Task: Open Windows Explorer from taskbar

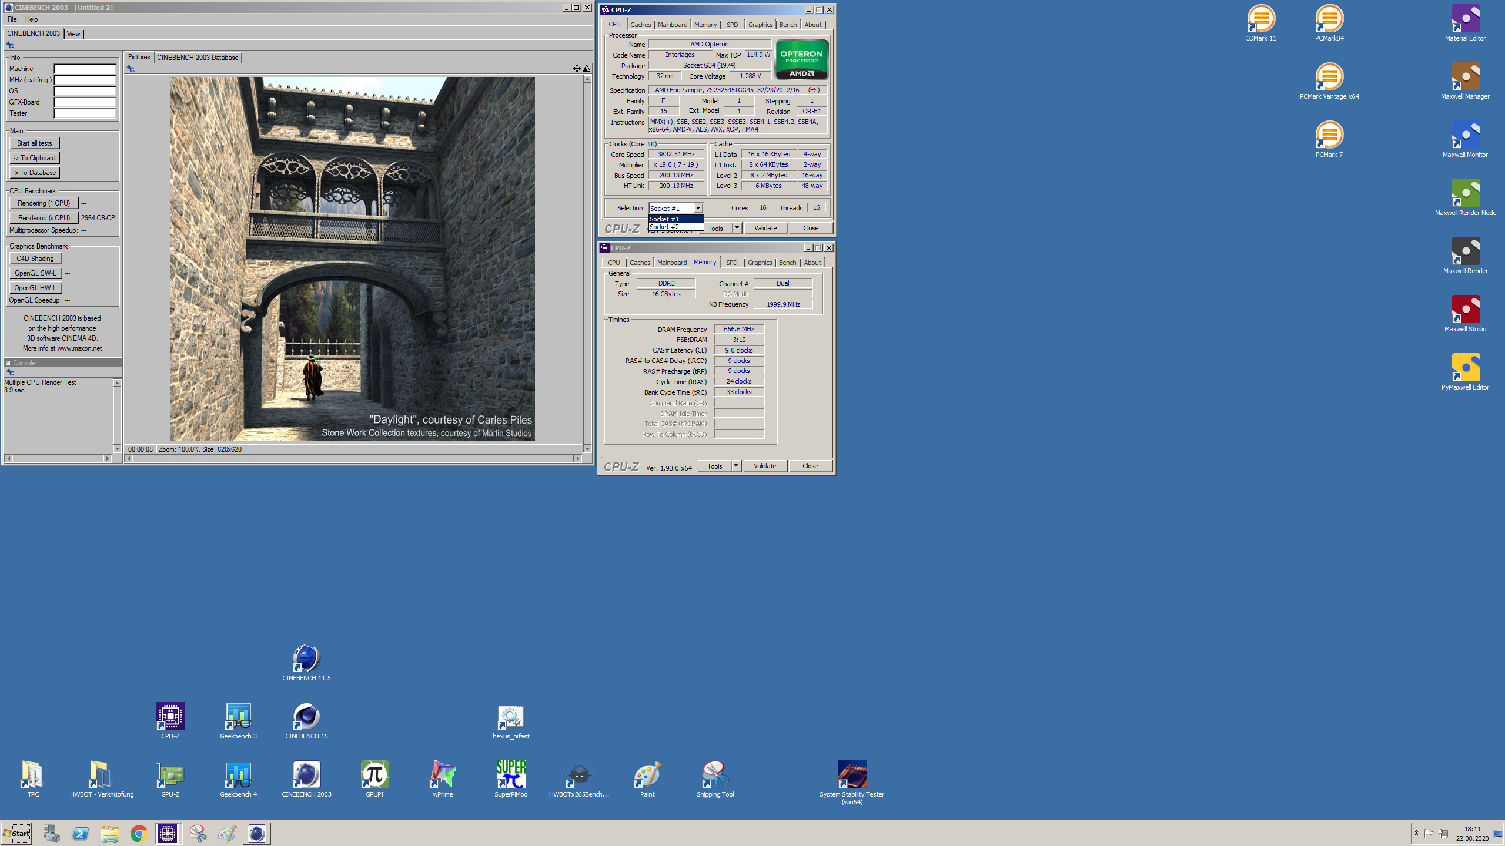Action: (110, 834)
